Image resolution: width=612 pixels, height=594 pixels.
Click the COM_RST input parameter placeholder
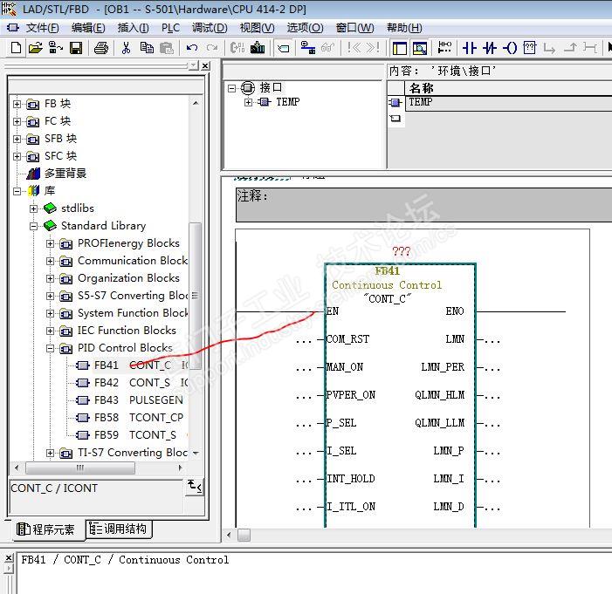pyautogui.click(x=303, y=339)
